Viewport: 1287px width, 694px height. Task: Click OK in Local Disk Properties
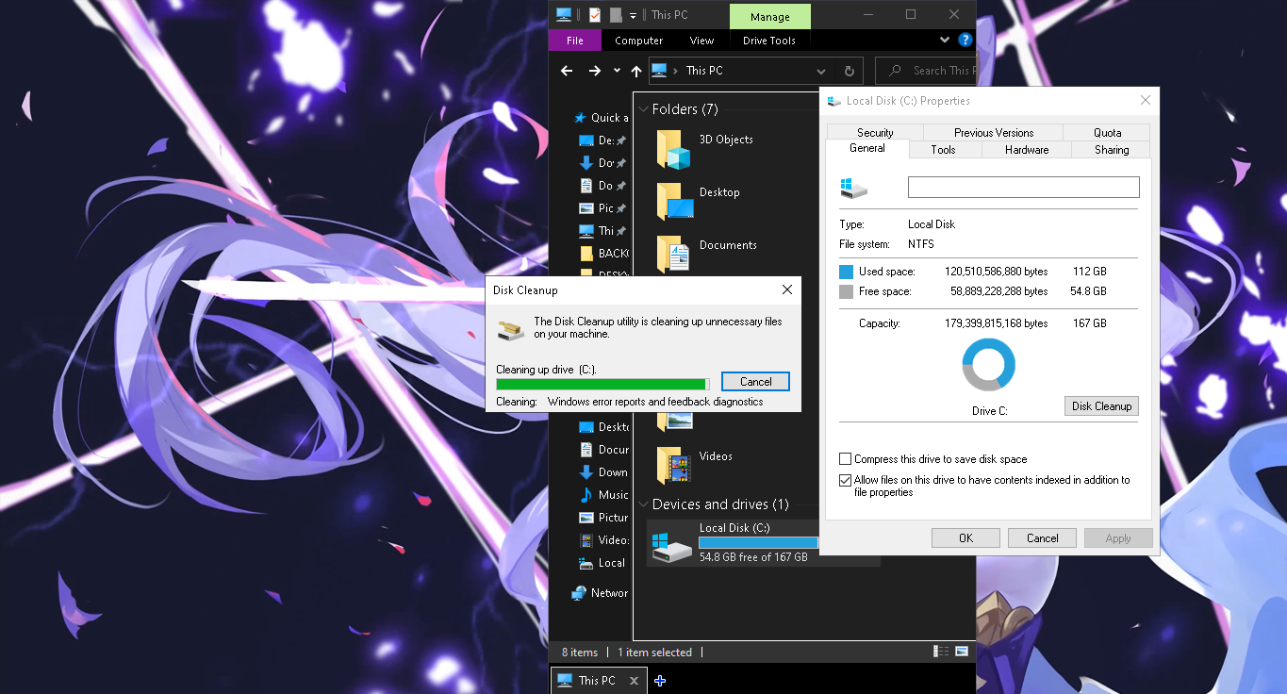click(966, 538)
